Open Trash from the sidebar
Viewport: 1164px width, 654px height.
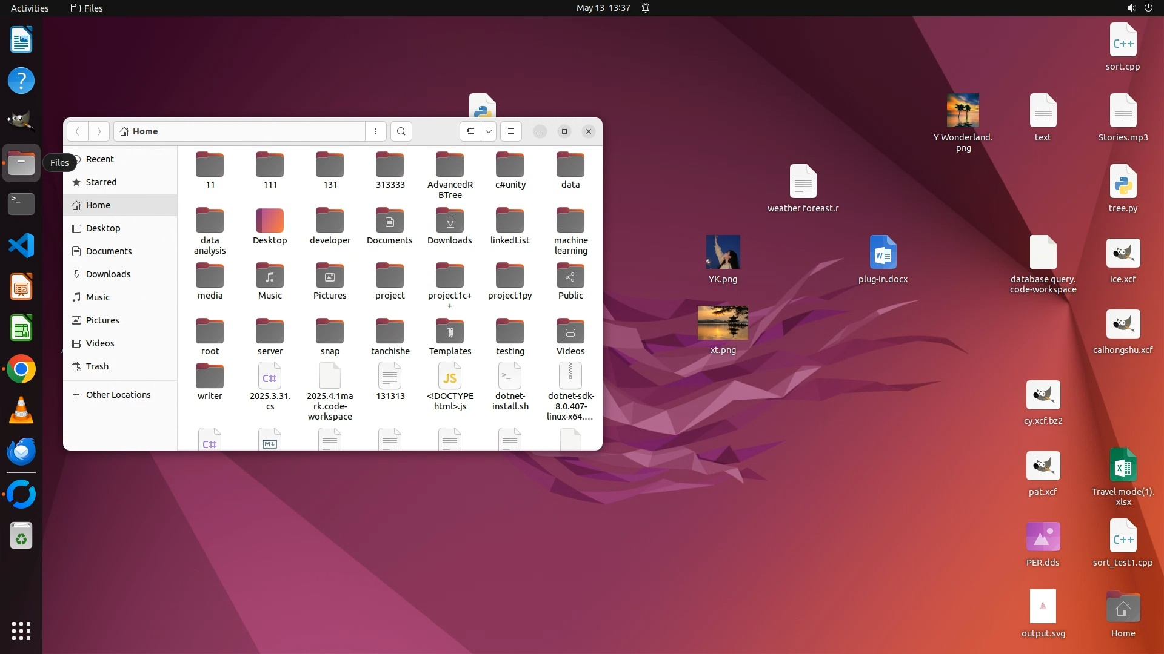click(x=97, y=366)
